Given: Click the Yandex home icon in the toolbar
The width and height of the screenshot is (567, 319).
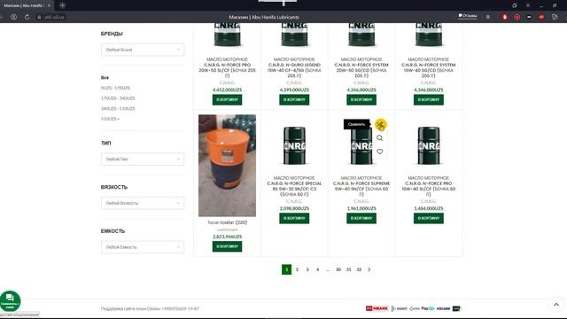Looking at the screenshot, I should [13, 17].
